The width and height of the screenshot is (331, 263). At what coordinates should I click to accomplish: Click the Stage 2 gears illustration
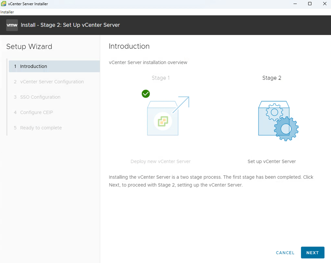(x=278, y=121)
